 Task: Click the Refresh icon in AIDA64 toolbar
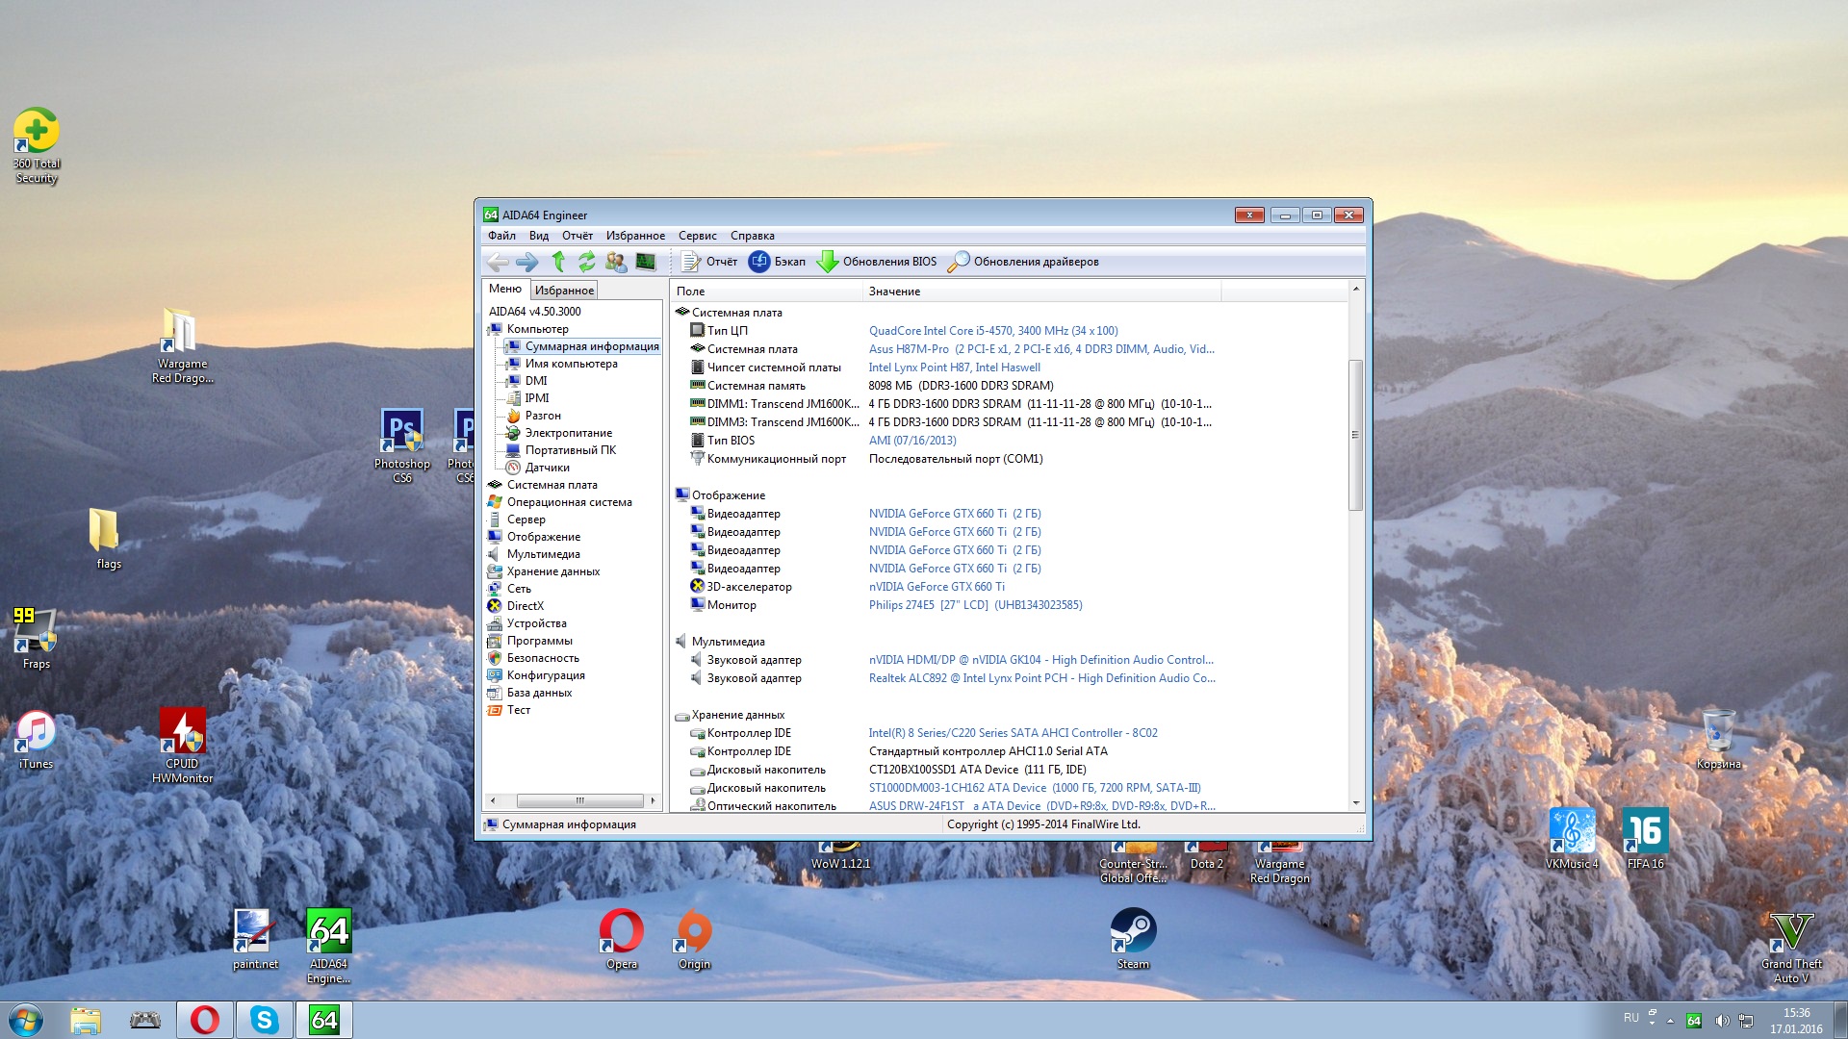(586, 262)
